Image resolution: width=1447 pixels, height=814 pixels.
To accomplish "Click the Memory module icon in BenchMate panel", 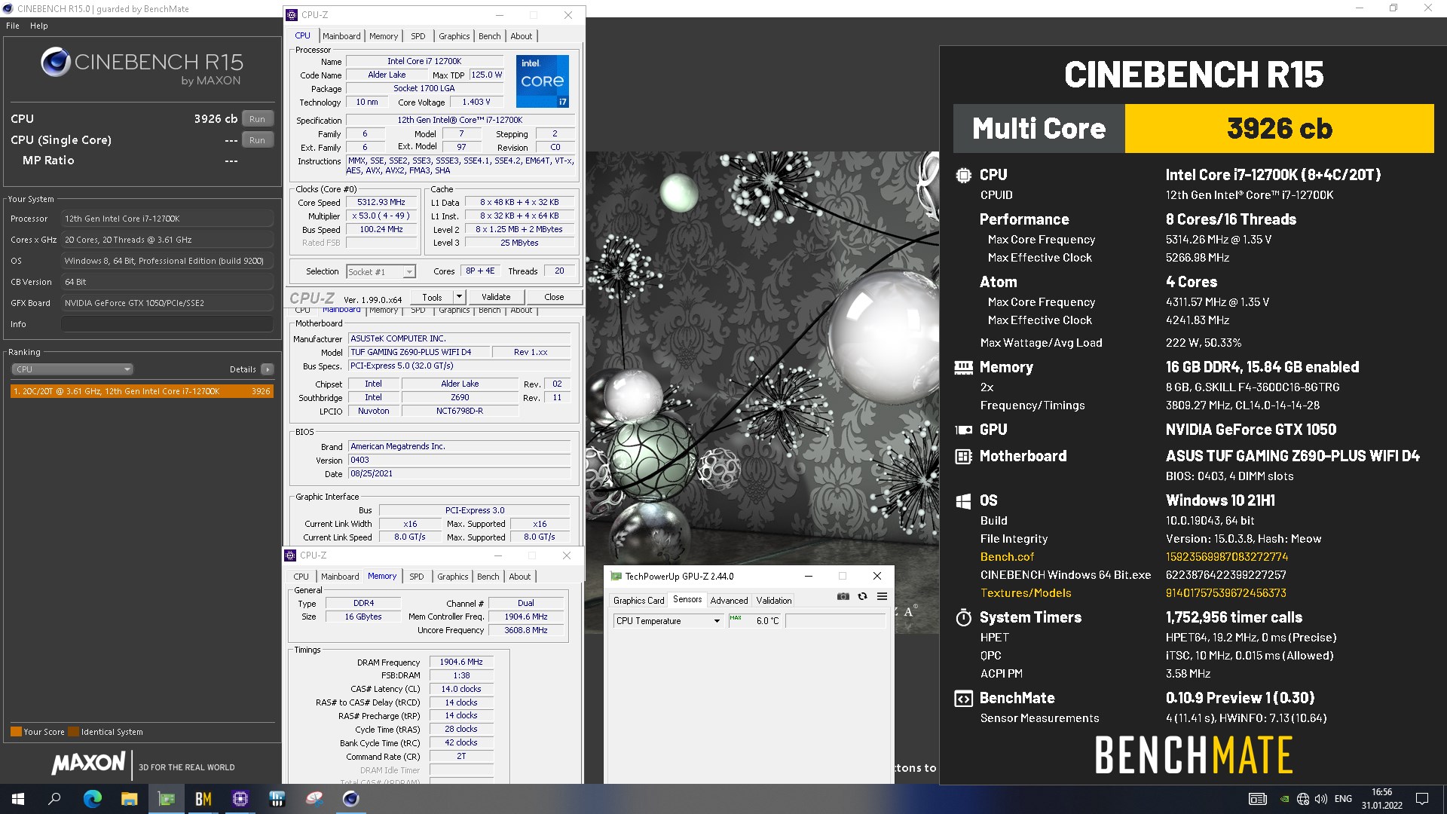I will point(963,368).
